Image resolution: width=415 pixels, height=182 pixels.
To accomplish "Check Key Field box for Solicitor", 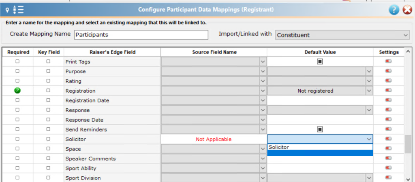I will click(x=48, y=139).
